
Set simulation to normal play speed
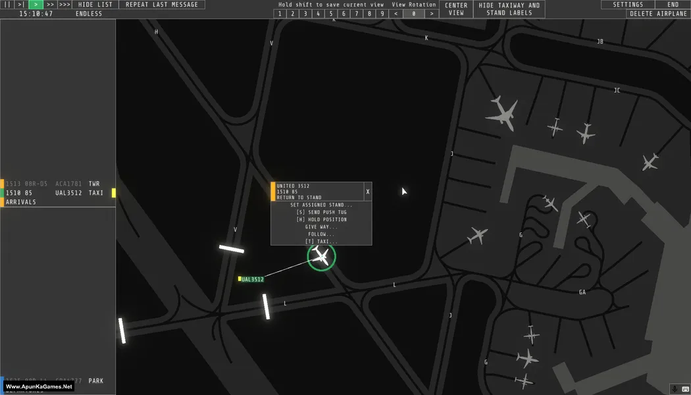click(x=36, y=5)
